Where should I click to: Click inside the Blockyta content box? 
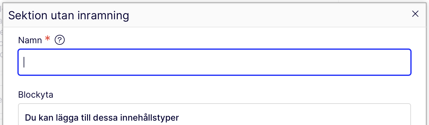[x=280, y=117]
